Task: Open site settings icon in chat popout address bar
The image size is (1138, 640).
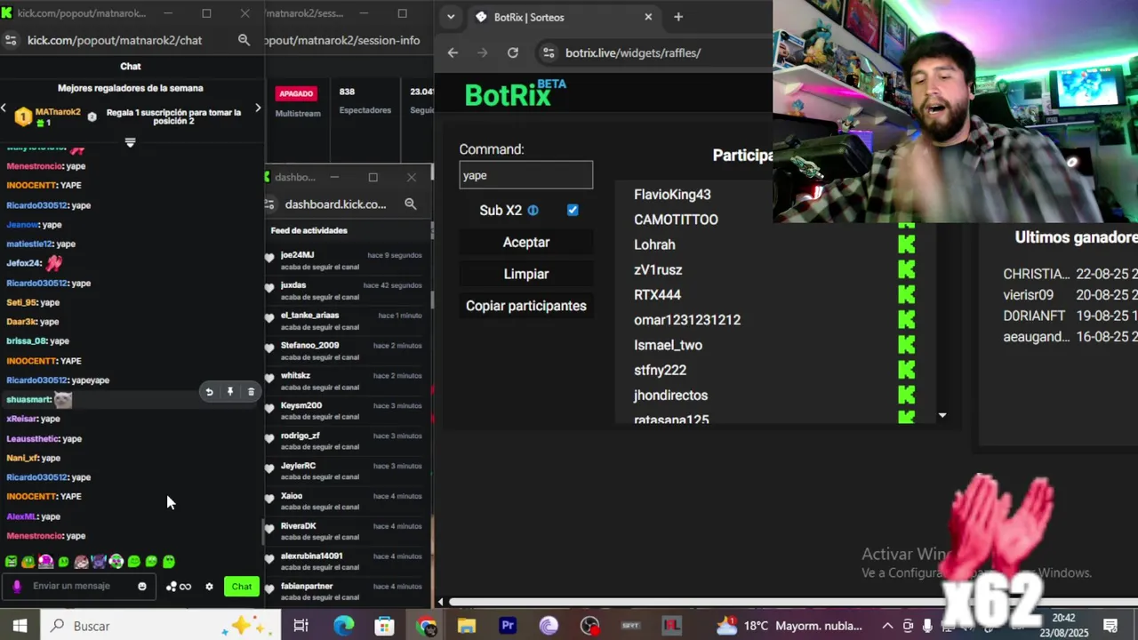Action: click(11, 40)
